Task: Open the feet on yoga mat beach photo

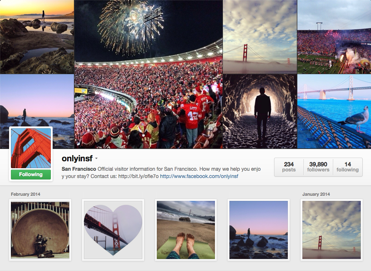Action: pos(186,230)
